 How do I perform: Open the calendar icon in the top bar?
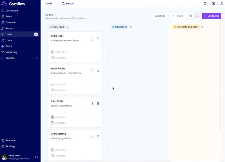click(x=205, y=4)
